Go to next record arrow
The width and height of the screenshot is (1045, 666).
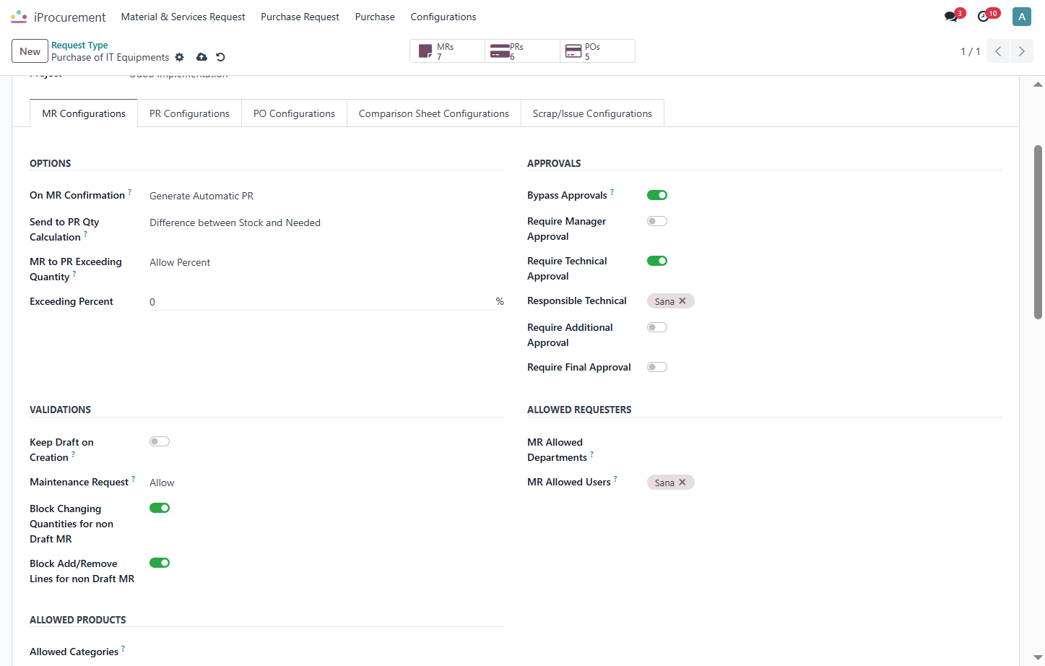(x=1021, y=51)
